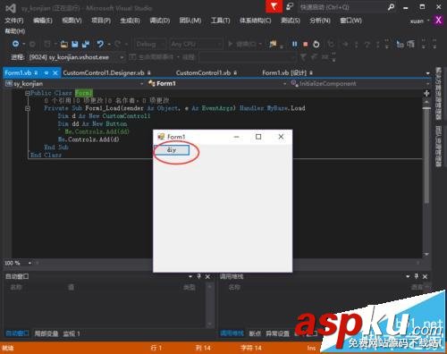Viewport: 447px width, 354px height.
Task: Open the 测试(S) menu
Action: point(291,21)
